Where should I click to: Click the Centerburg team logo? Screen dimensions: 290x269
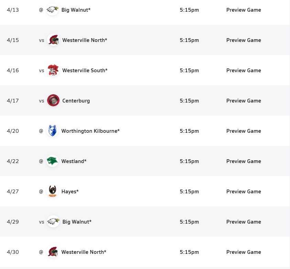click(x=53, y=100)
